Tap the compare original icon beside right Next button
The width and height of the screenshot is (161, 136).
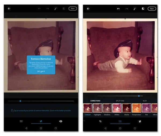point(143,9)
